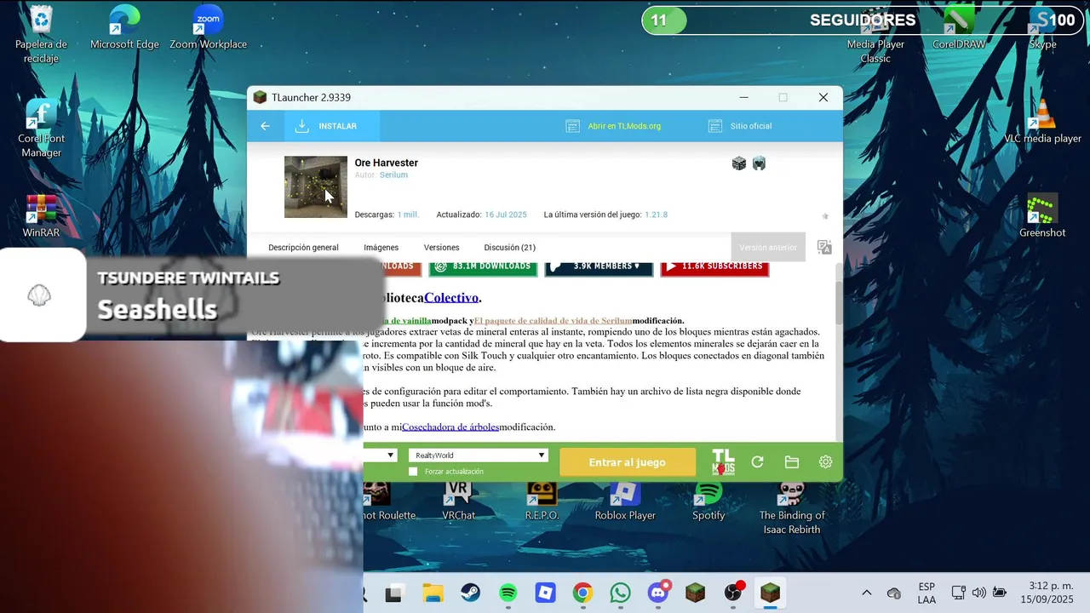Open the Sitio oficial link
This screenshot has width=1090, height=613.
point(740,126)
